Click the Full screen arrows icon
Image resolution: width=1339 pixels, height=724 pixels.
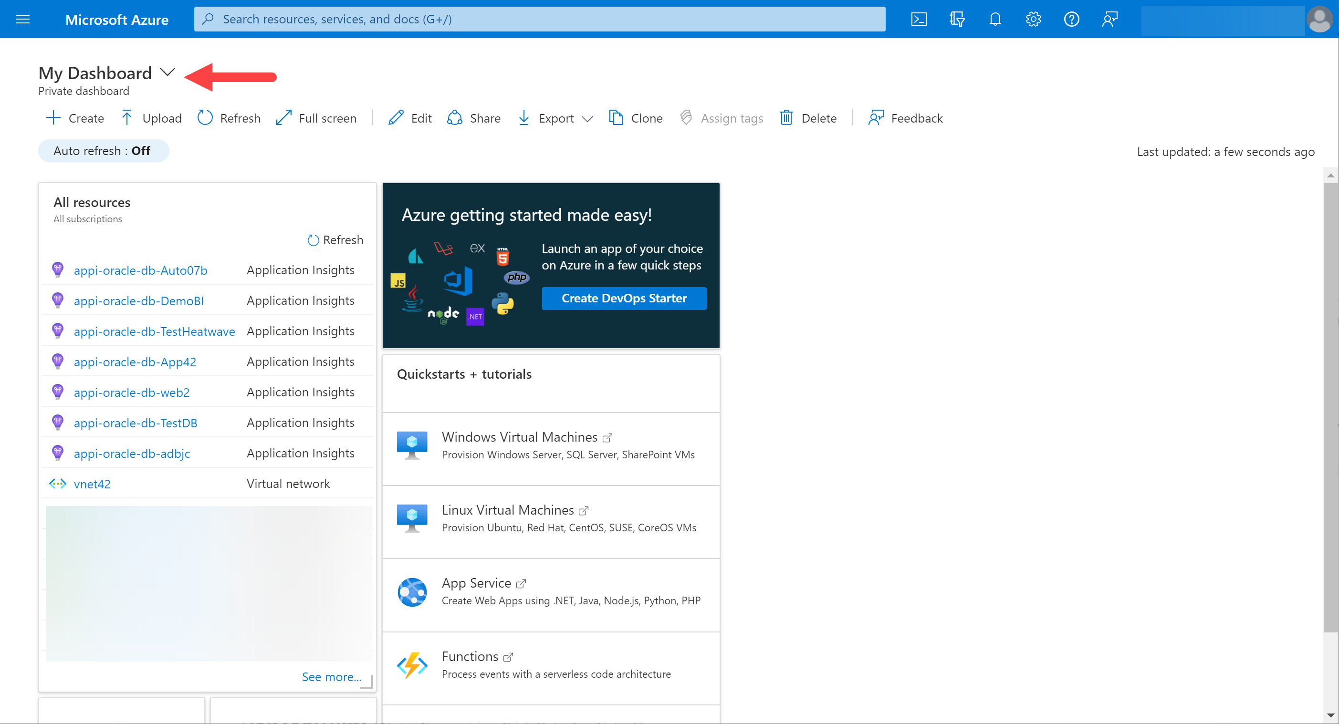(x=283, y=118)
